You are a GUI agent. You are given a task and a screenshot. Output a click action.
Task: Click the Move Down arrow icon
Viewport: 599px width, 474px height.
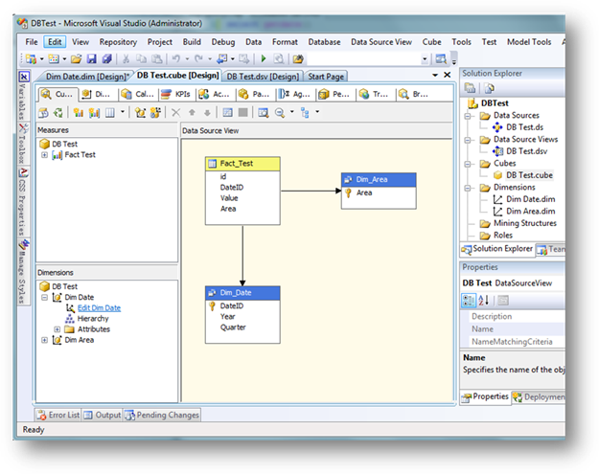tap(207, 113)
